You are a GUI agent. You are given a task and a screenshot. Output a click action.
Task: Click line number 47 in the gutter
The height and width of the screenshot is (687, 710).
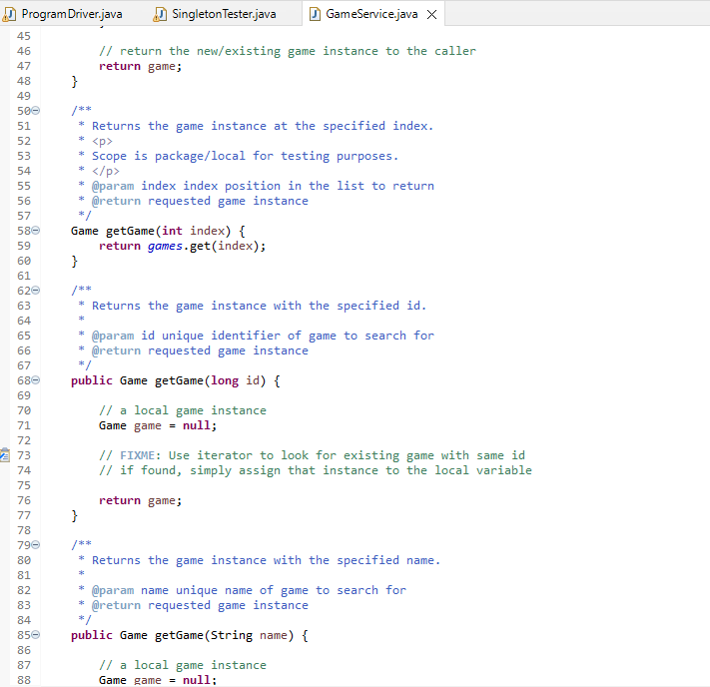24,66
